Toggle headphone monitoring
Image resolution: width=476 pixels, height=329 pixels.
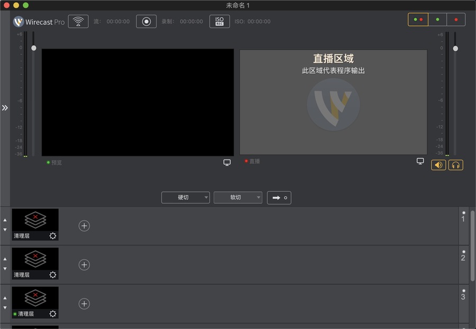tap(456, 165)
